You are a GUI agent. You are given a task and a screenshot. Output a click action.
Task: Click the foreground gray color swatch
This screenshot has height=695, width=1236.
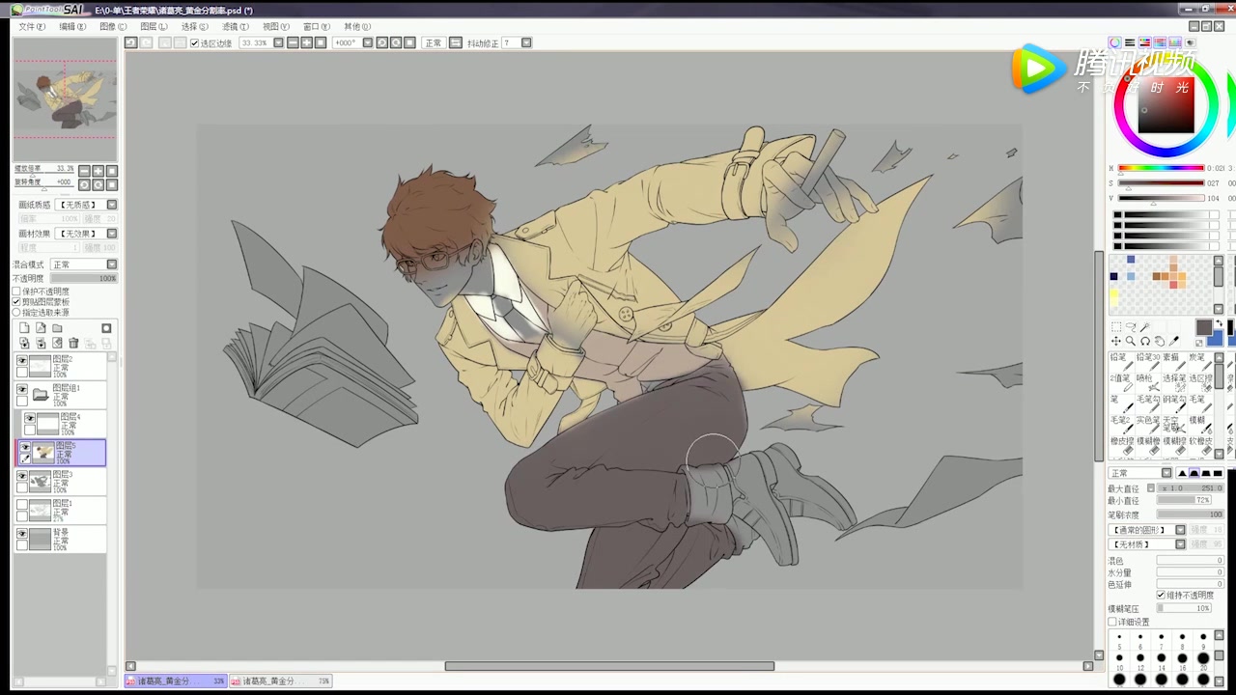[1203, 328]
